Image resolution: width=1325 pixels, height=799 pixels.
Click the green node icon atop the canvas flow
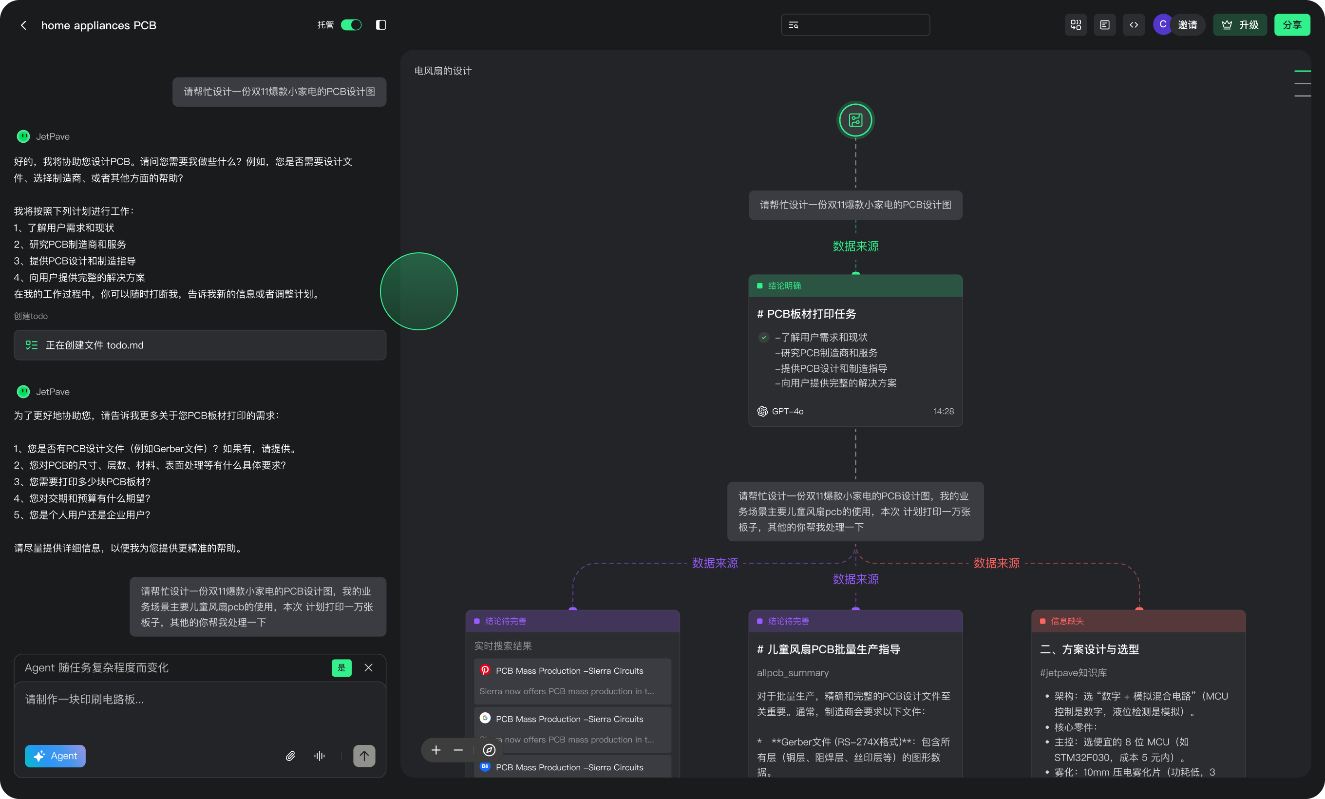coord(855,120)
